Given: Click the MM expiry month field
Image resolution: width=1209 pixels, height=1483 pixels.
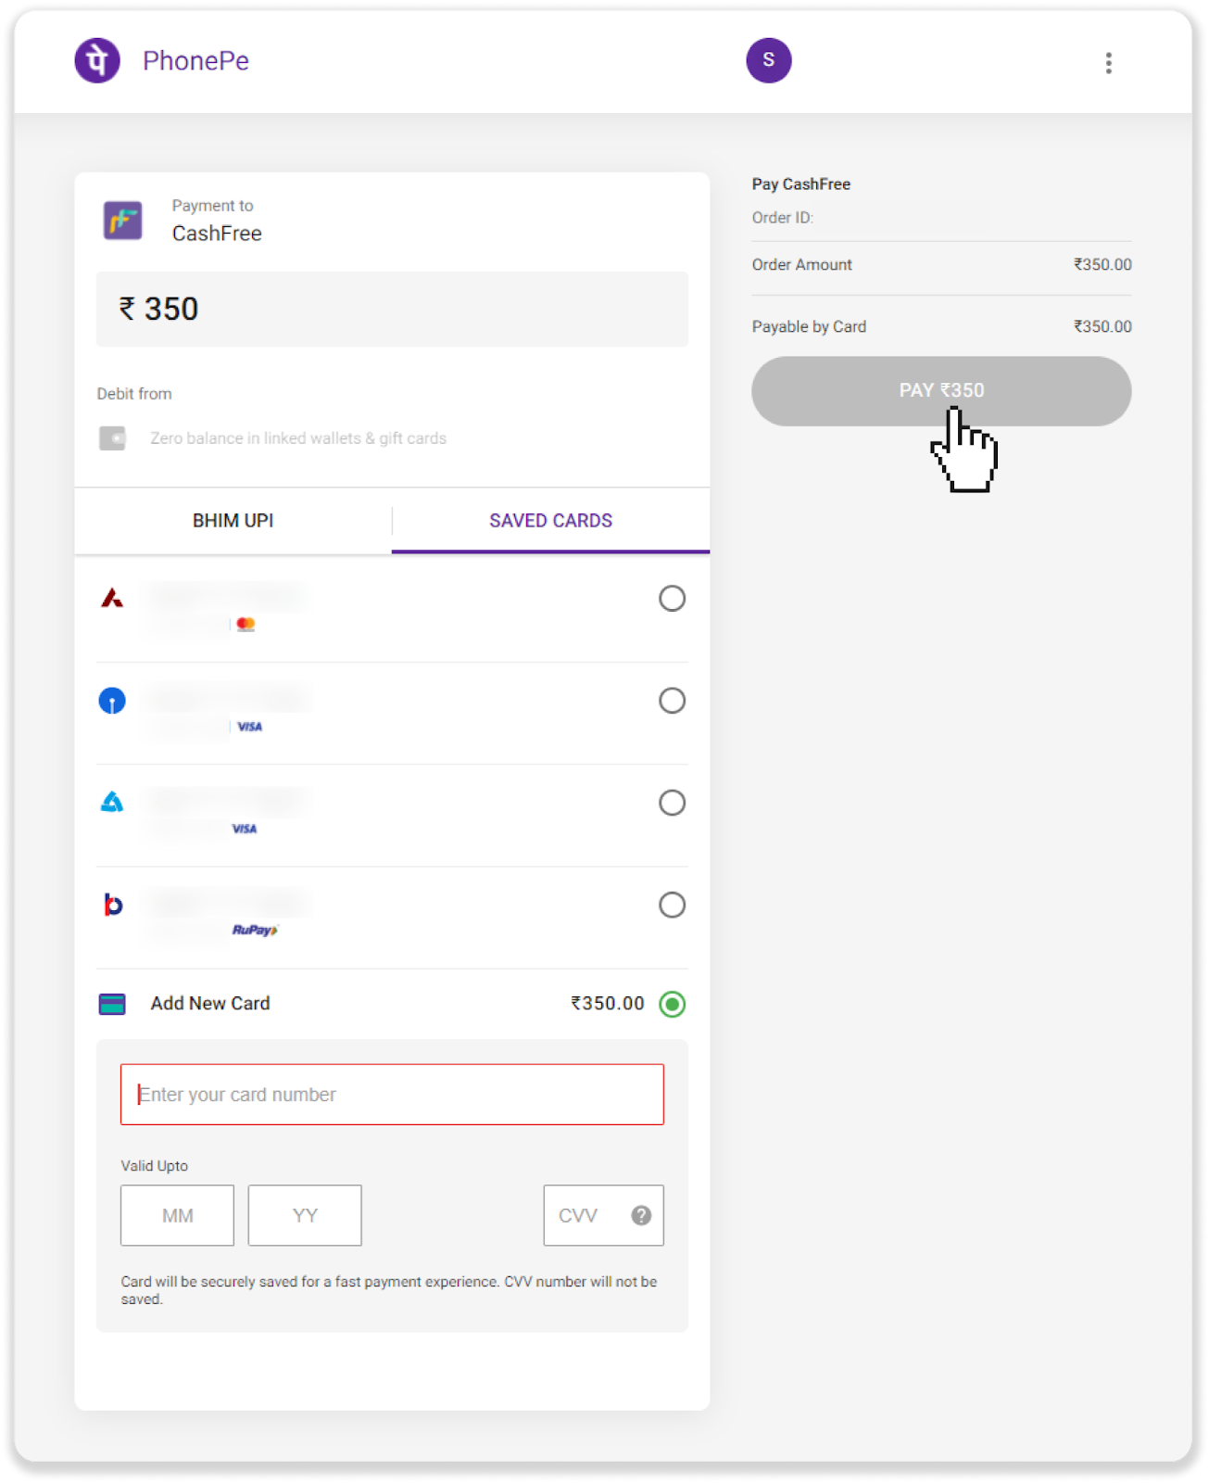Looking at the screenshot, I should pyautogui.click(x=177, y=1215).
